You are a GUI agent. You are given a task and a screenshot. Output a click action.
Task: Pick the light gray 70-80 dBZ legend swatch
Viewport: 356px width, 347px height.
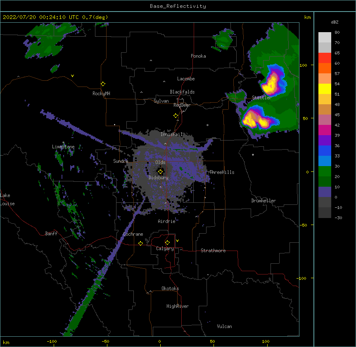tap(325, 38)
